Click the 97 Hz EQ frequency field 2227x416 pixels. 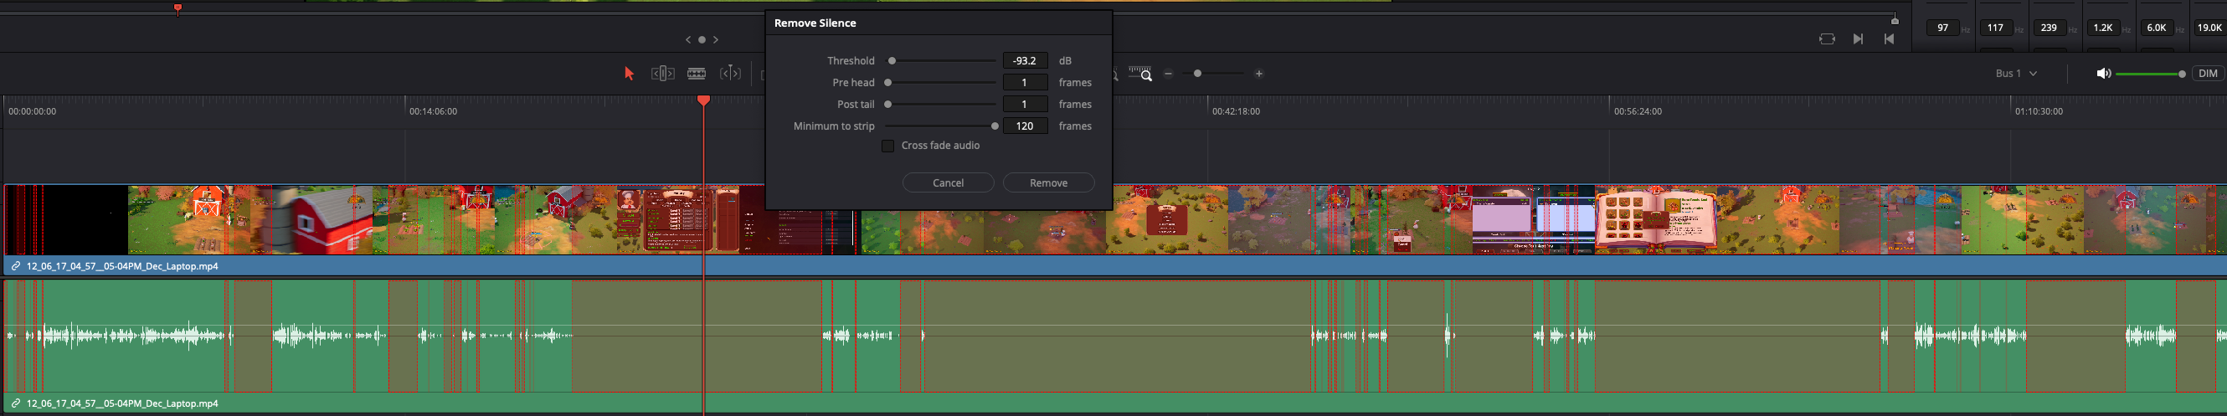click(1942, 28)
